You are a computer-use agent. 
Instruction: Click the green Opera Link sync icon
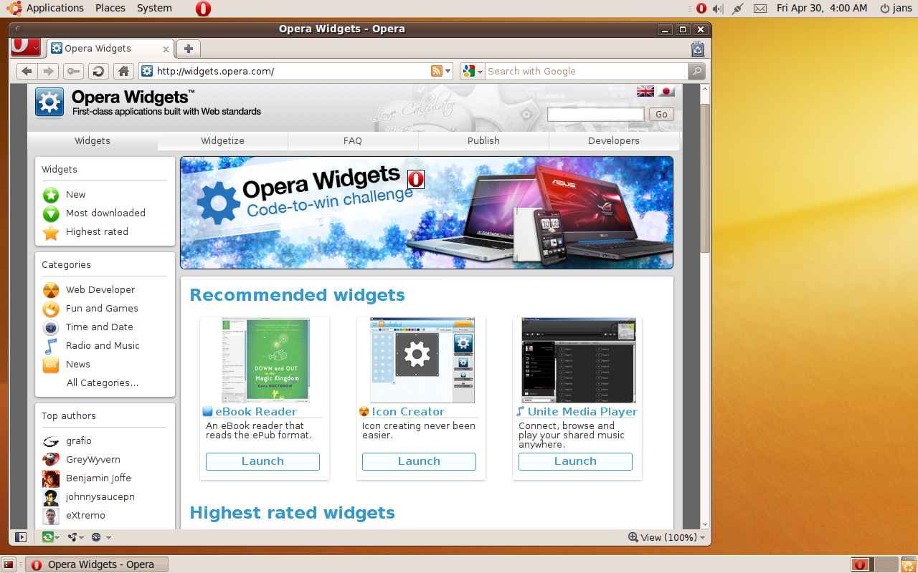point(47,537)
